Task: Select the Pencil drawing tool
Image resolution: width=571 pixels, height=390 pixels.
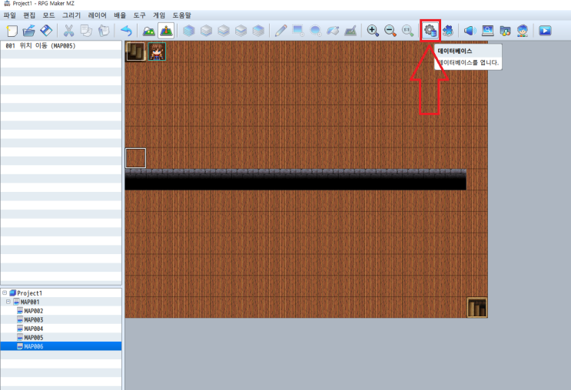Action: pyautogui.click(x=281, y=31)
